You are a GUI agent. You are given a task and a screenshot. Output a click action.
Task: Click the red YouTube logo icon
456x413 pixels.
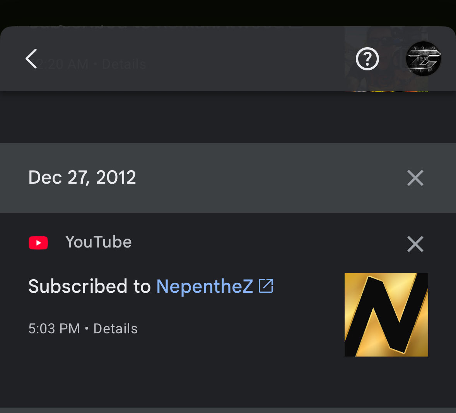coord(38,242)
